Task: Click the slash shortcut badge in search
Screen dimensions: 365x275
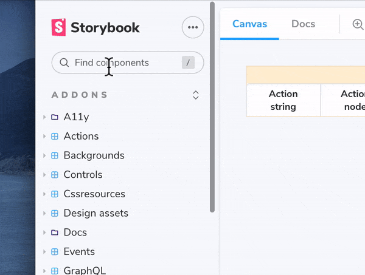Action: [188, 63]
